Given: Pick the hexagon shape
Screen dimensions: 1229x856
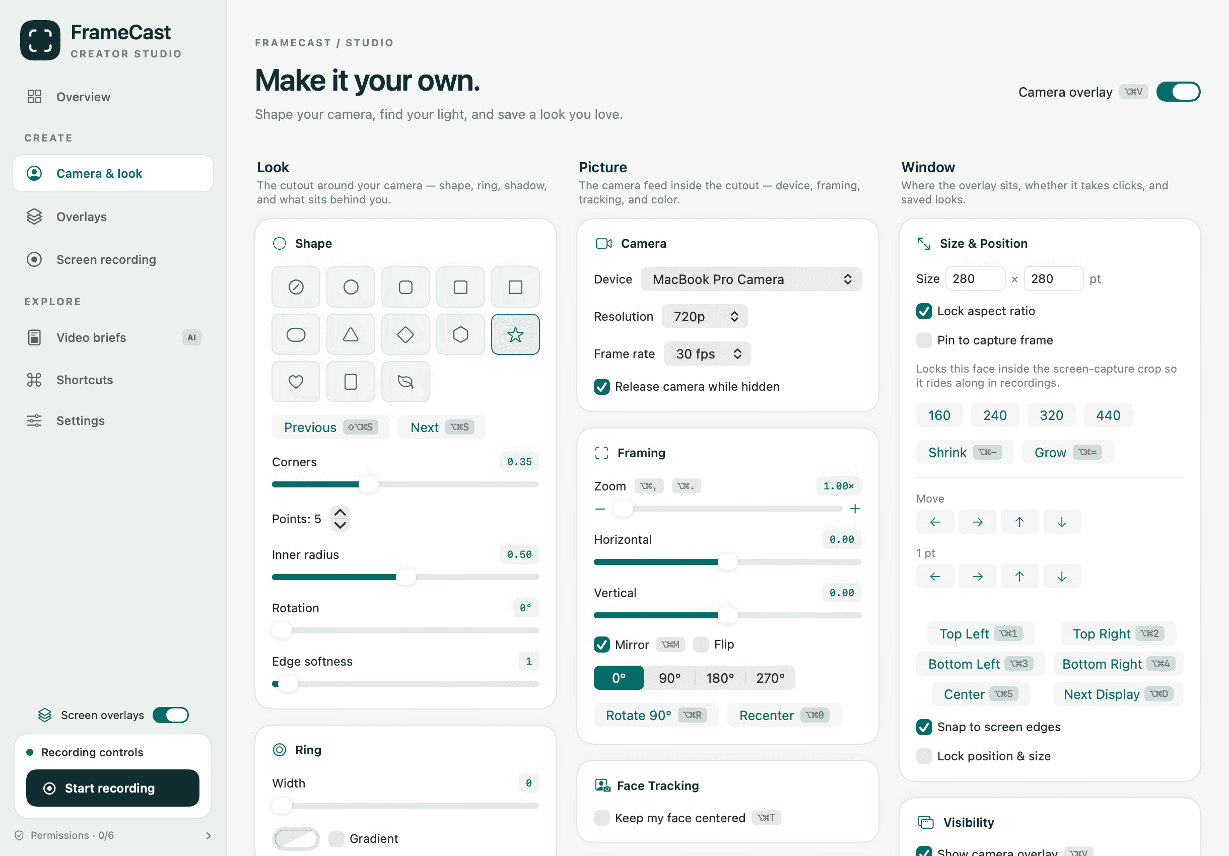Looking at the screenshot, I should click(x=460, y=334).
